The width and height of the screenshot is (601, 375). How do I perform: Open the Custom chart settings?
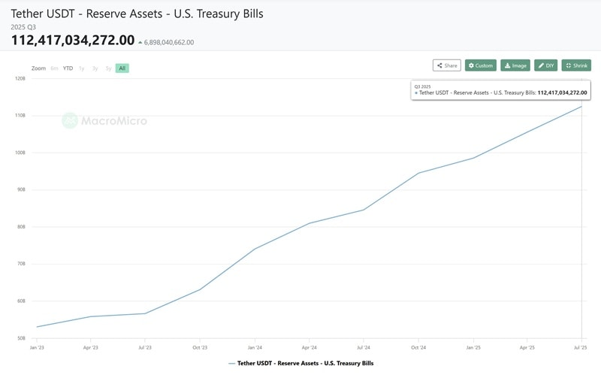tap(481, 65)
